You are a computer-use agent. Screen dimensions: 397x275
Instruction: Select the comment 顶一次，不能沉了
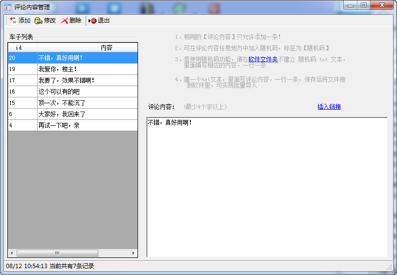coord(88,103)
